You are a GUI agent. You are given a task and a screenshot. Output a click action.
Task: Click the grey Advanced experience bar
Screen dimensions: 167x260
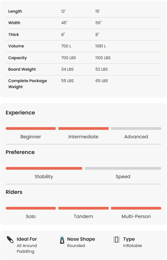pyautogui.click(x=136, y=129)
